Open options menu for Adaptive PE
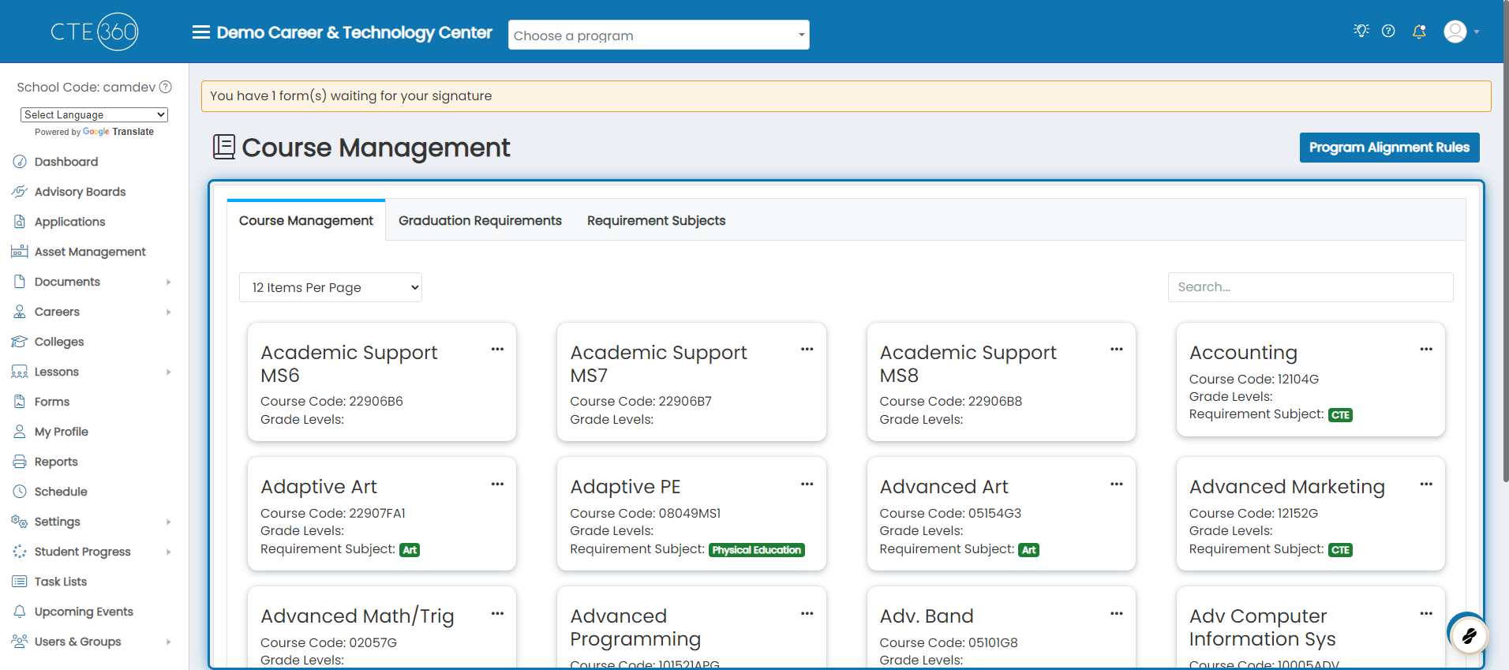This screenshot has height=670, width=1509. (807, 484)
